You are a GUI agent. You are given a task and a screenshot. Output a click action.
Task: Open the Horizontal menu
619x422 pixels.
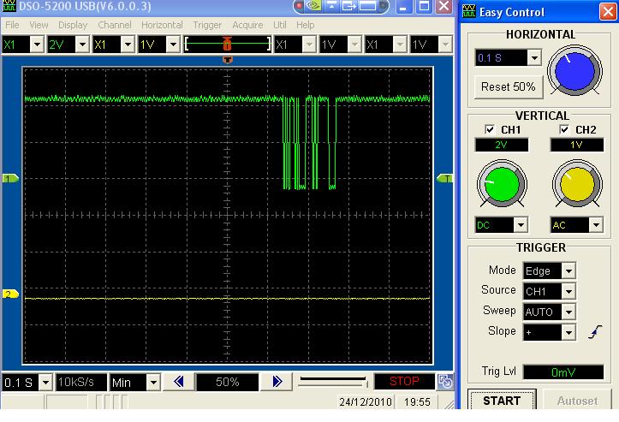click(163, 25)
